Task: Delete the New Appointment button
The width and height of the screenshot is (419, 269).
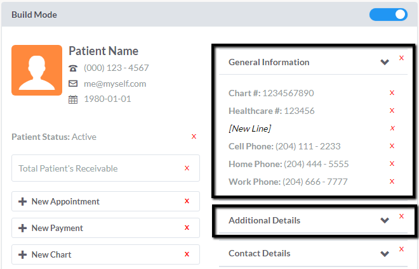Action: 187,201
